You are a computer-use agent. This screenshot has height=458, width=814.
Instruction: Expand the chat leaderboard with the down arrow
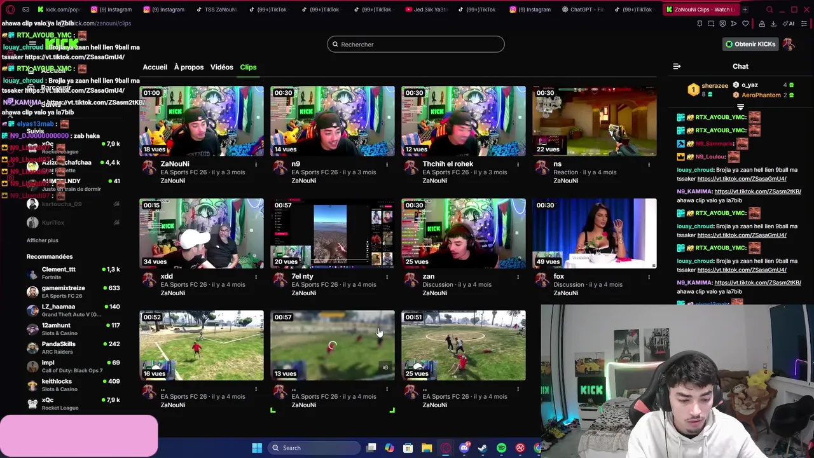coord(740,108)
